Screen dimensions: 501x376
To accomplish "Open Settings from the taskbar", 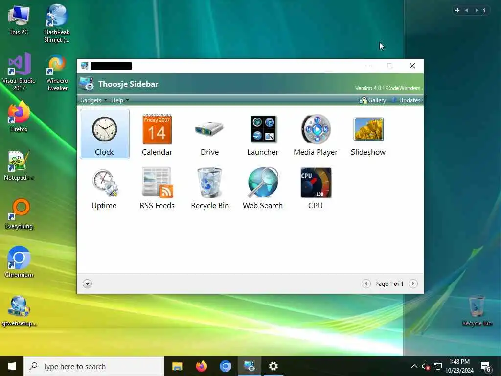I will (x=273, y=366).
